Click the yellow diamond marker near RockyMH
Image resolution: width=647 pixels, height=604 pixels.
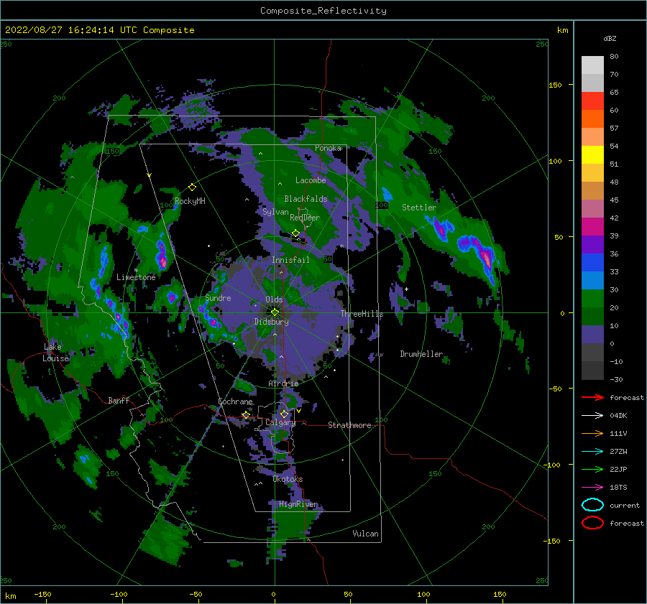(x=192, y=187)
